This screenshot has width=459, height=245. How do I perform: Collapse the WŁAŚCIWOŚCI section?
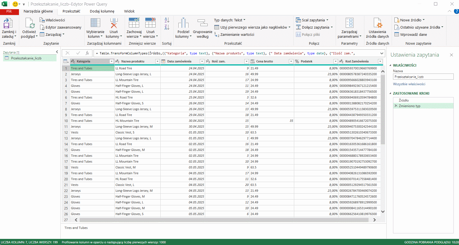pos(390,65)
